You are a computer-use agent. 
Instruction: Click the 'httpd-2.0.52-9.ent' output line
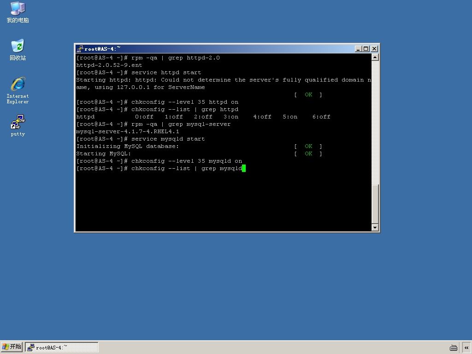point(109,65)
